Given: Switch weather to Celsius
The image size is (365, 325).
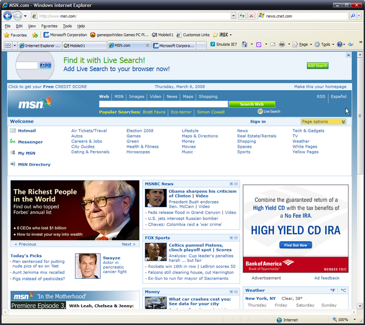Looking at the screenshot, I should pyautogui.click(x=343, y=290).
